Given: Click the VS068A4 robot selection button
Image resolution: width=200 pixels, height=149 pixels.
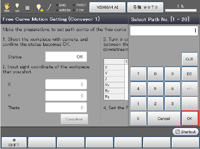Looking at the screenshot, I should coord(107,7).
